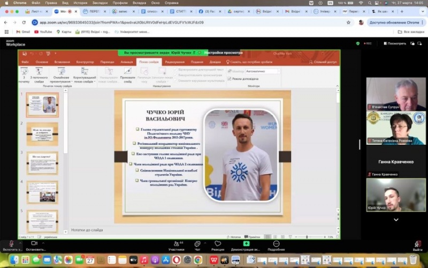Open the Реакции reactions menu
Viewport: 428px width, 268px height.
[x=218, y=244]
